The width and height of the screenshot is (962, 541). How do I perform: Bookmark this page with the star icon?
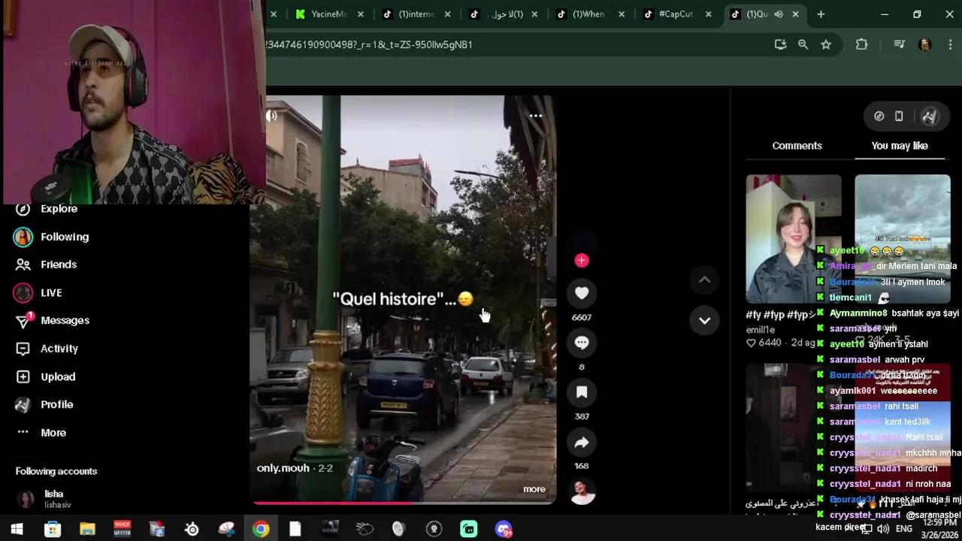(x=826, y=44)
